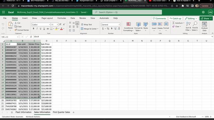214x120 pixels.
Task: Apply the yellow fill color
Action: click(57, 29)
